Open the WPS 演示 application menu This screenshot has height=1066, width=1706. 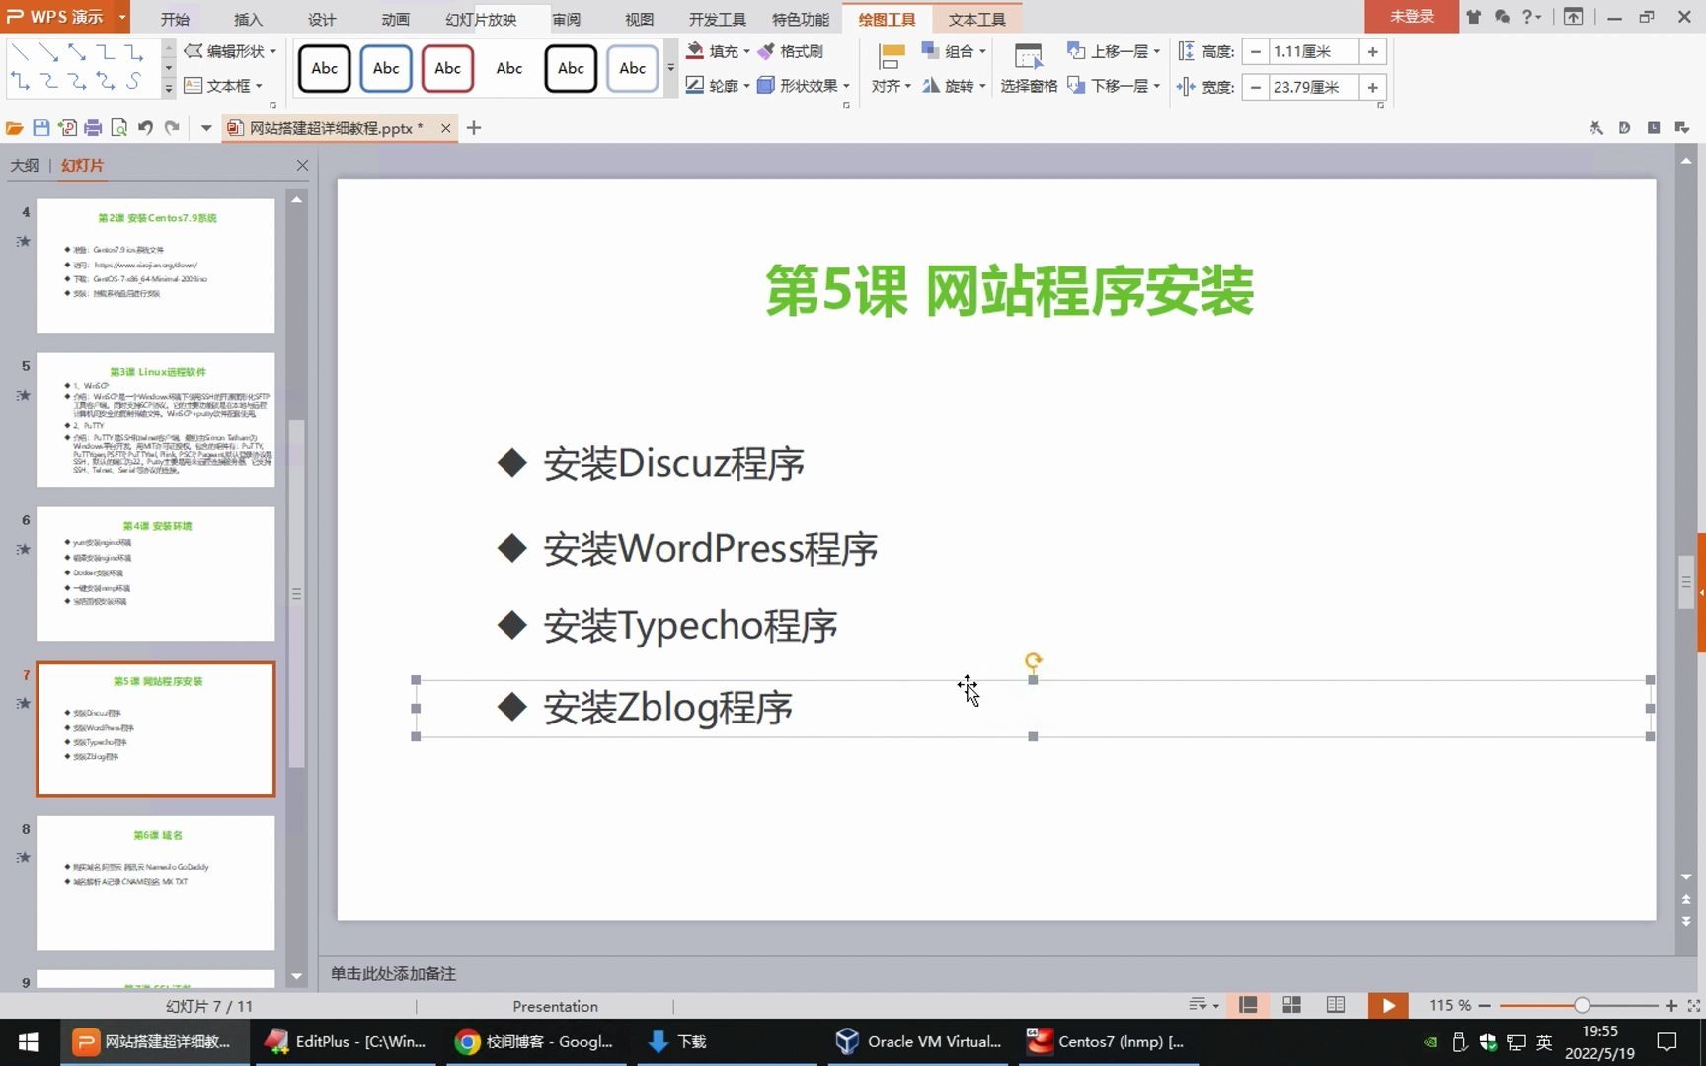tap(66, 17)
